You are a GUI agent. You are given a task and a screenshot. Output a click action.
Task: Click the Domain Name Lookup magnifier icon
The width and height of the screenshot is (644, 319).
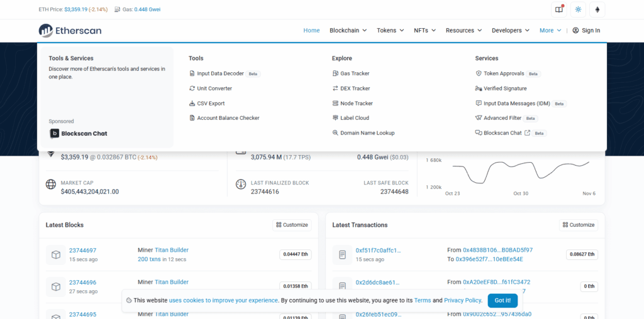tap(335, 133)
